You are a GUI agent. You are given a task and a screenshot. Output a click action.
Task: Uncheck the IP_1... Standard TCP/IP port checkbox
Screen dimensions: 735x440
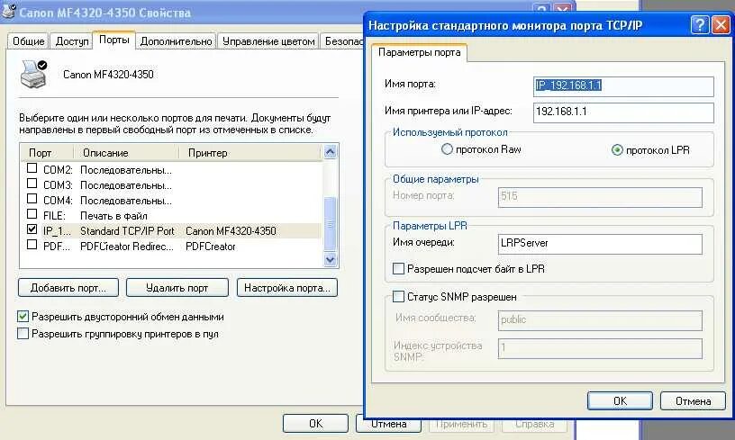[x=32, y=229]
